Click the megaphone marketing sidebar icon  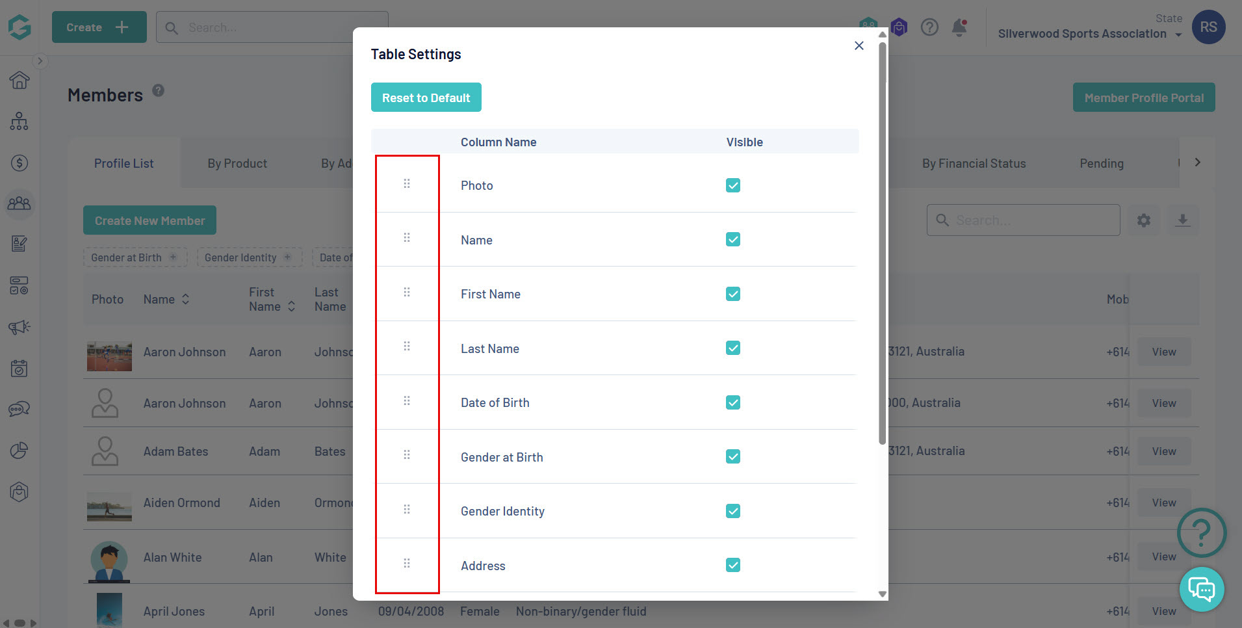(19, 327)
